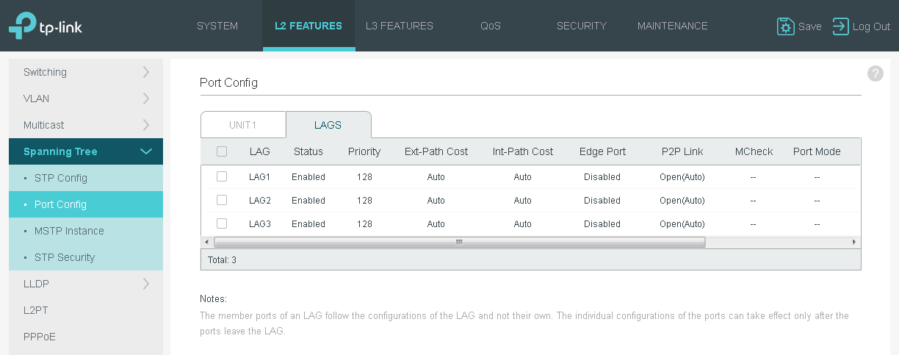Open the L3 FEATURES menu
Image resolution: width=899 pixels, height=355 pixels.
(x=400, y=26)
